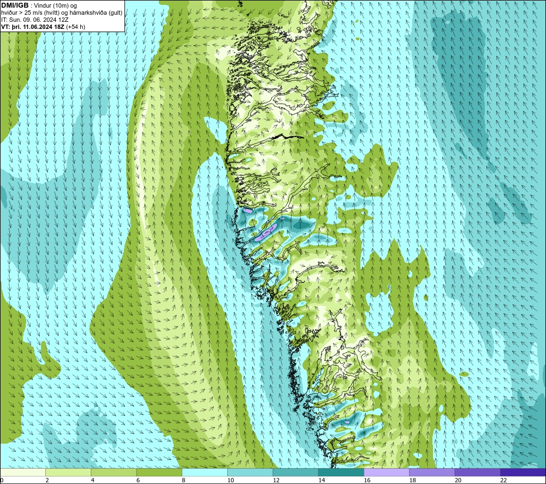Click the valid time 'VT: þri. 11.06.2024 18Z' text

tap(32, 27)
